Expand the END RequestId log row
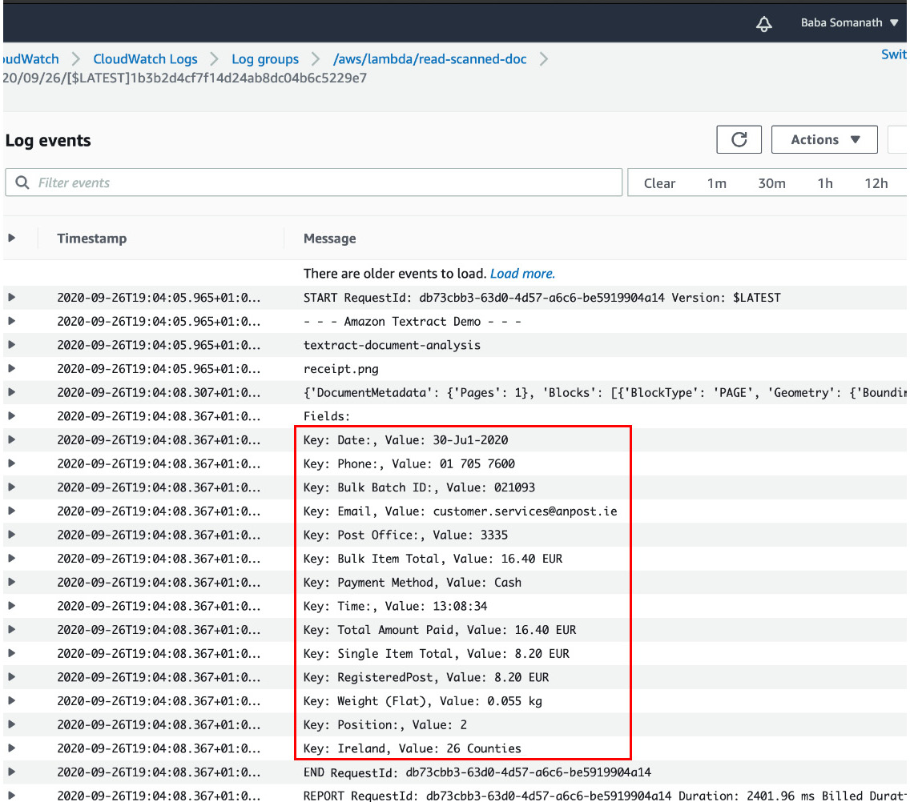 [x=11, y=772]
